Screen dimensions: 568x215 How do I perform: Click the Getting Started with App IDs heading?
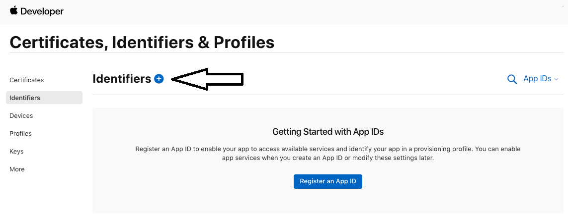click(328, 132)
